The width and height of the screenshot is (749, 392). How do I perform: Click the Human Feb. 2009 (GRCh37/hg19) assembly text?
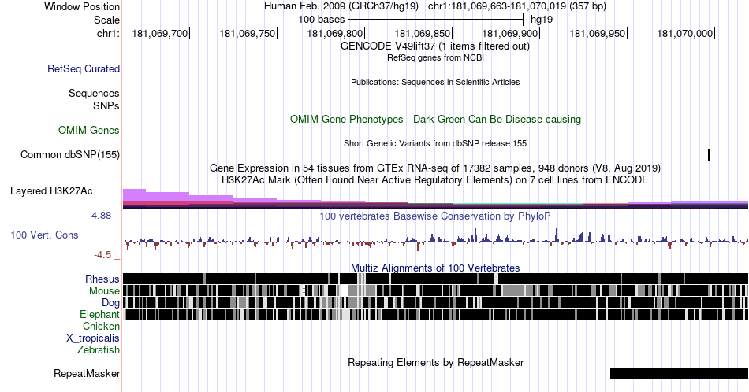[x=341, y=6]
